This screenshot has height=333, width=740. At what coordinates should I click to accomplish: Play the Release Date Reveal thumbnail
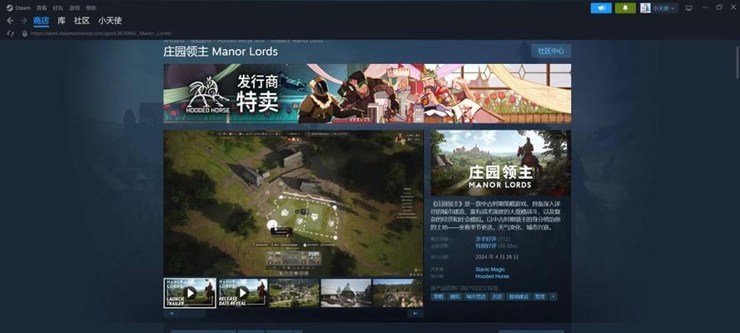241,293
